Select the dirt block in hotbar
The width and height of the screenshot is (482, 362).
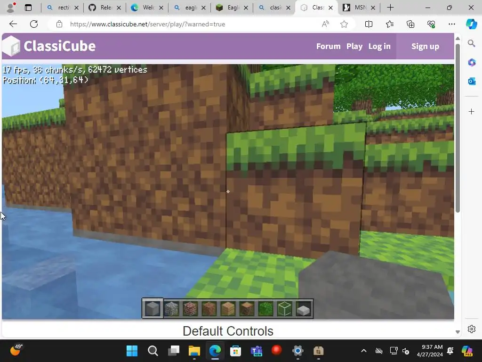pos(209,308)
